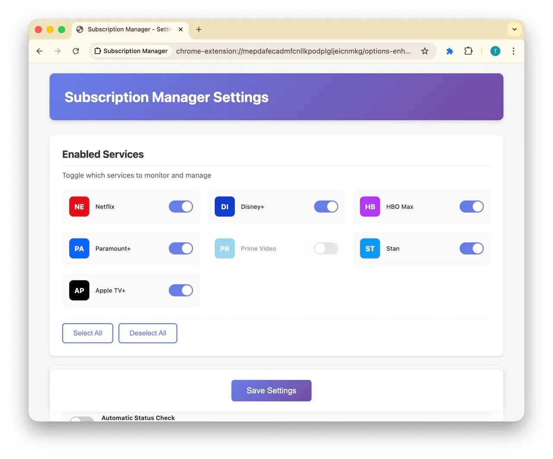Enable the Prime Video toggle

[x=326, y=249]
